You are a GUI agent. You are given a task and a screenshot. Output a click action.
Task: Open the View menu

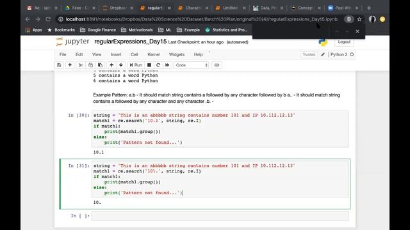point(97,54)
